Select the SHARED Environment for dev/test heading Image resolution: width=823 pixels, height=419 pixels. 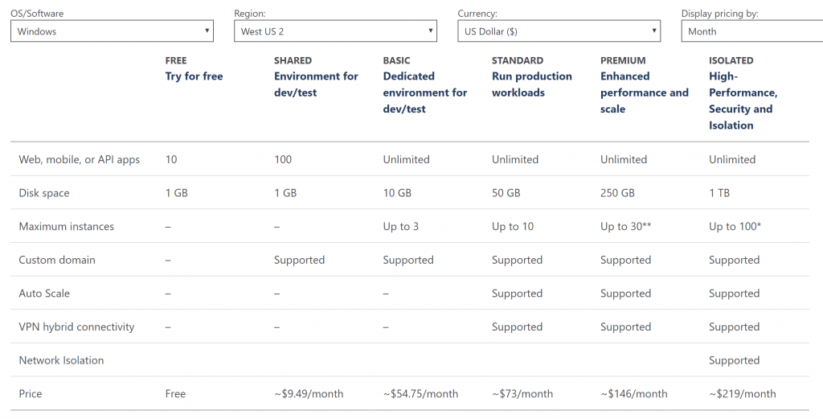[x=316, y=76]
